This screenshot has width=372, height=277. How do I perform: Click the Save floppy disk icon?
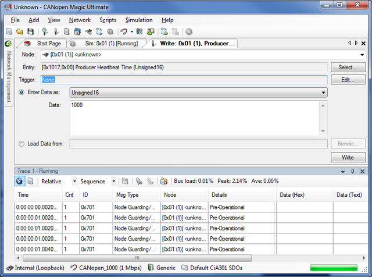28,31
